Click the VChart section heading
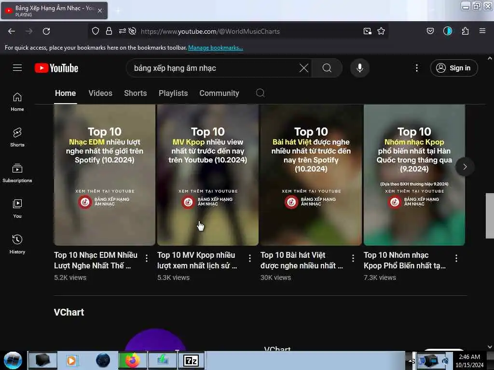The image size is (494, 370). 69,312
